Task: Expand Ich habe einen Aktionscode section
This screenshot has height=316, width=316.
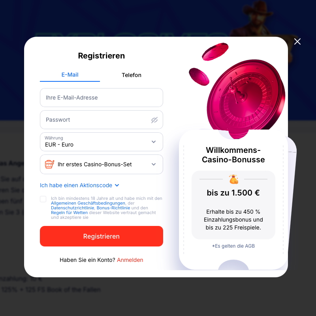Action: (79, 185)
